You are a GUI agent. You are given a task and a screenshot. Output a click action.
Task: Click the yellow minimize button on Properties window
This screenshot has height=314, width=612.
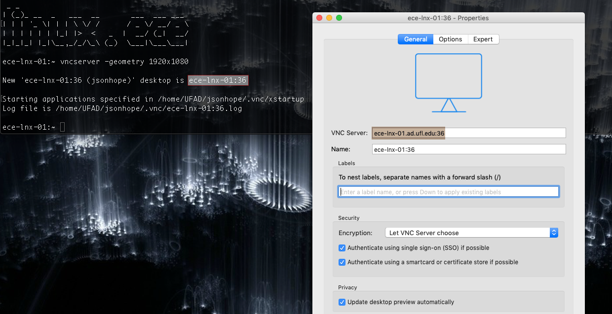(x=329, y=17)
